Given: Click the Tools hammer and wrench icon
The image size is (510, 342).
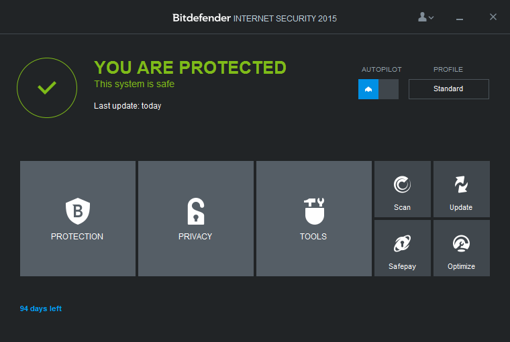Looking at the screenshot, I should 313,211.
